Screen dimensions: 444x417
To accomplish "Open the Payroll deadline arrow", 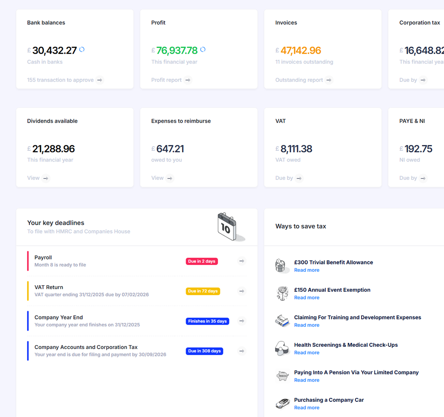I will (x=242, y=261).
